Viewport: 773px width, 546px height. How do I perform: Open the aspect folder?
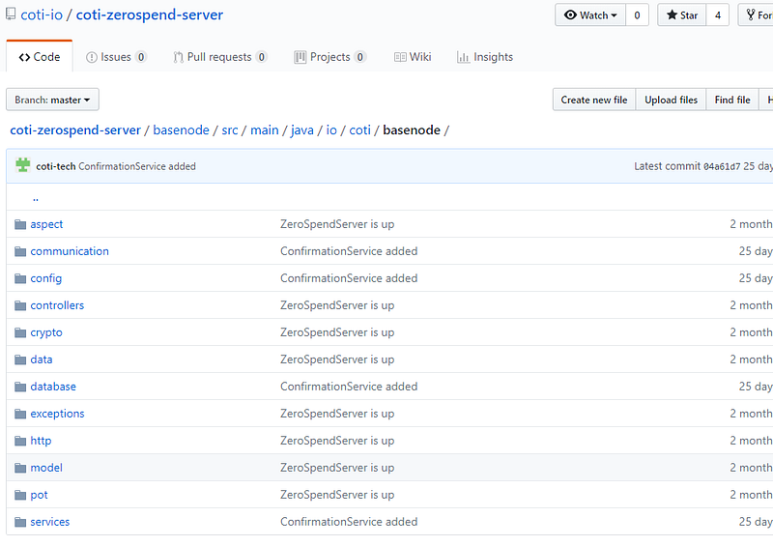[46, 224]
